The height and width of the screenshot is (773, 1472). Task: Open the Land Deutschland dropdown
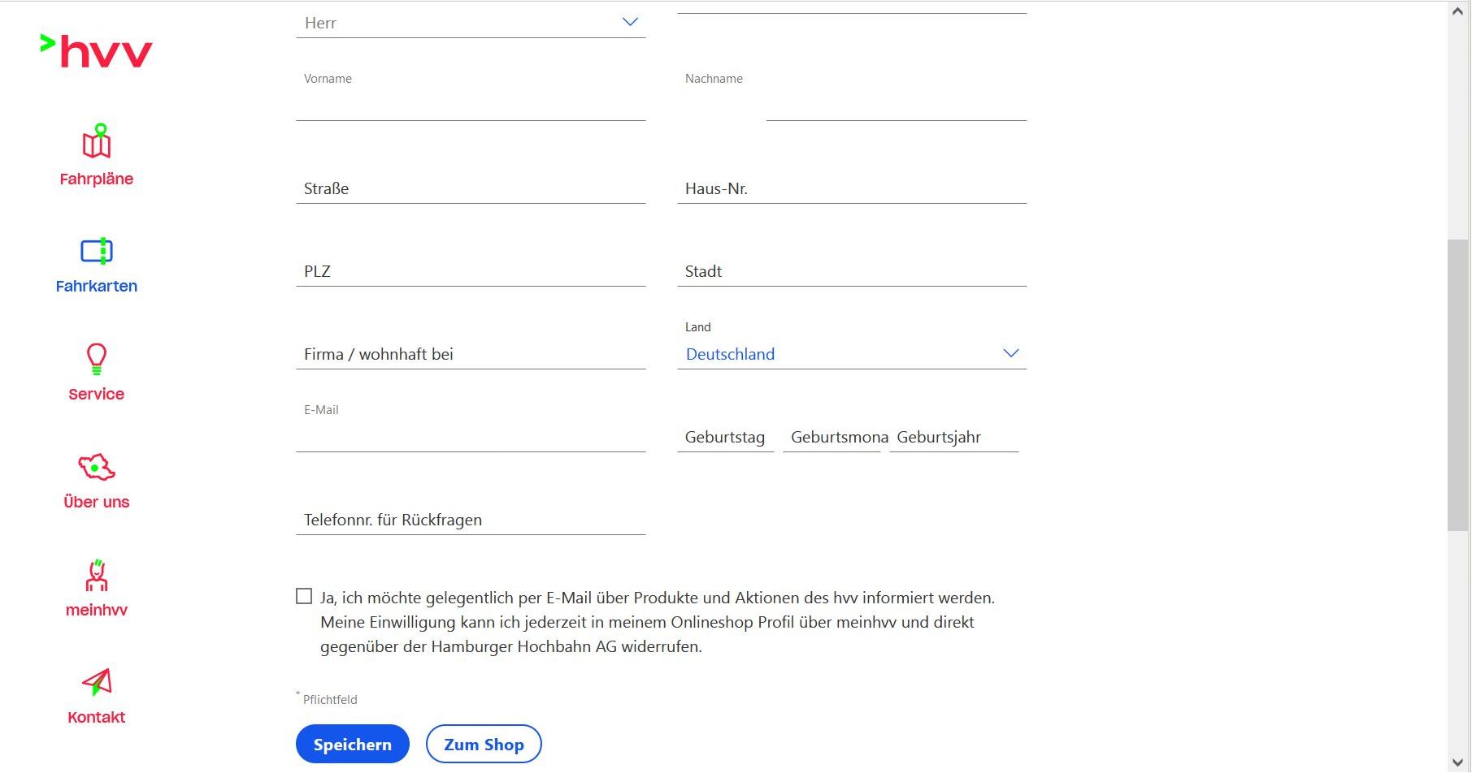coord(851,354)
